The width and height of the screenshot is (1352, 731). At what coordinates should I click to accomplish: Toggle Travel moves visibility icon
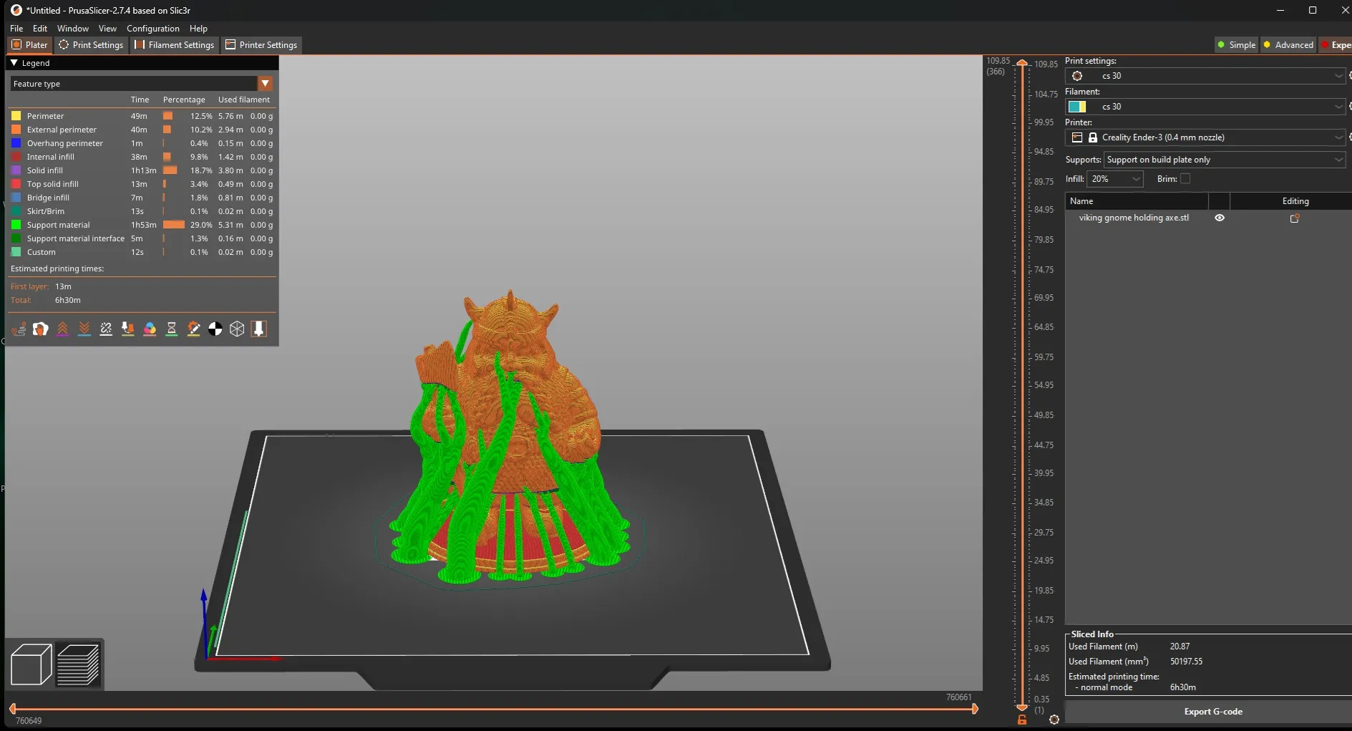tap(19, 329)
